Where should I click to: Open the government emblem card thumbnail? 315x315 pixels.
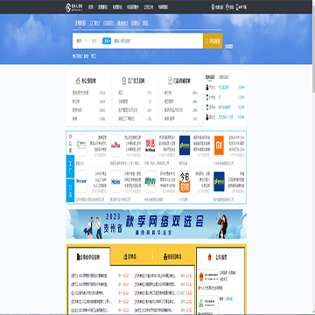(208, 276)
